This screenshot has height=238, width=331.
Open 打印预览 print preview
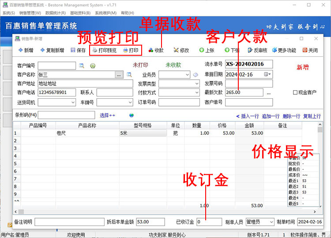(105, 50)
